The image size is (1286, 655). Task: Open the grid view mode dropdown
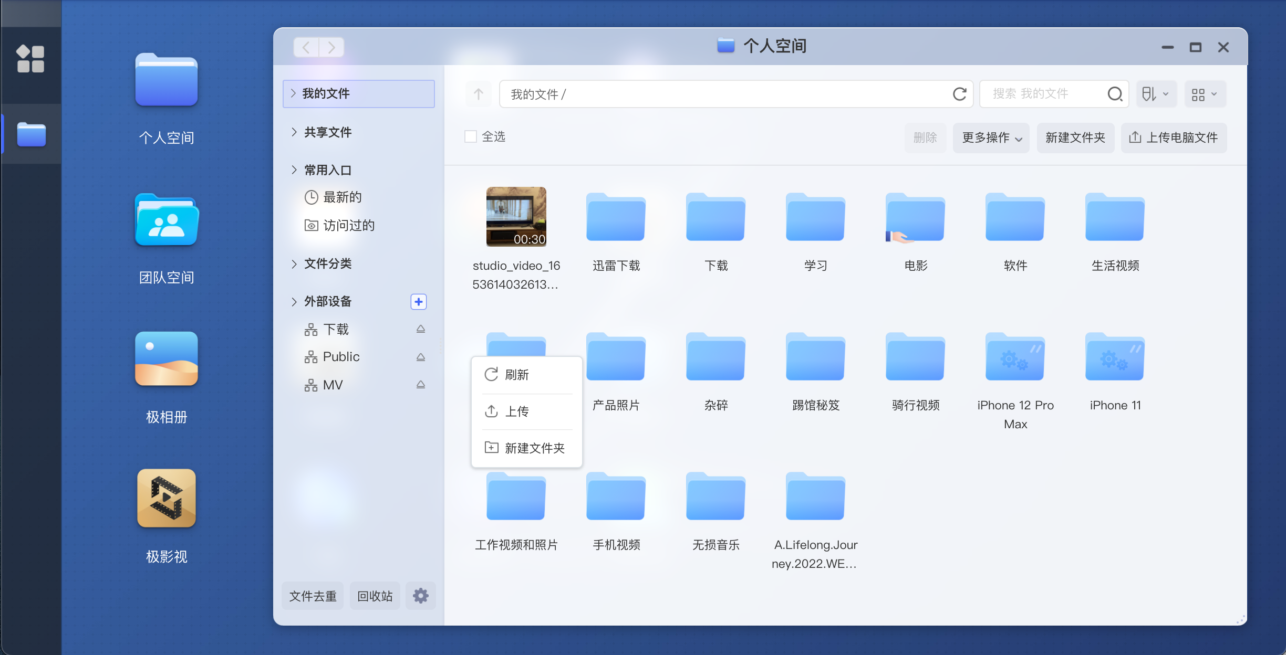1205,94
